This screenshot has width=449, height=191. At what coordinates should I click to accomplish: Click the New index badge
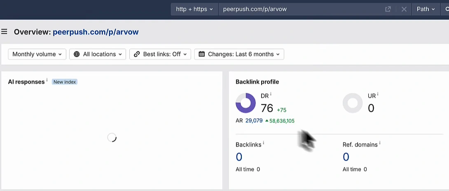tap(65, 82)
